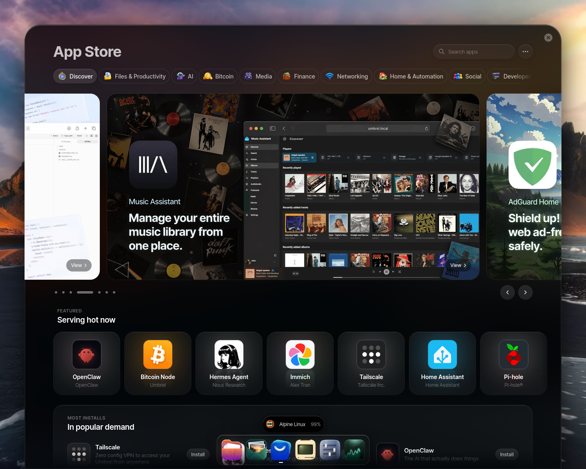Open the Bitcoin Node featured app card

coord(158,363)
